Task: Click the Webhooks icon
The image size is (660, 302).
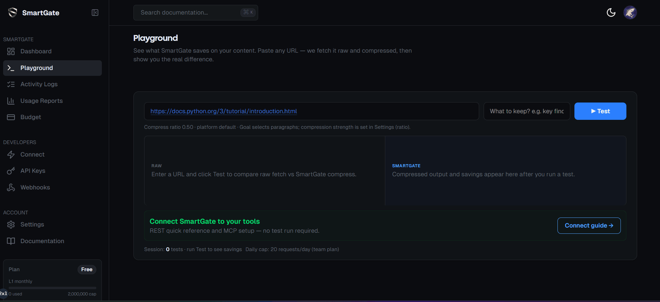Action: (x=11, y=187)
